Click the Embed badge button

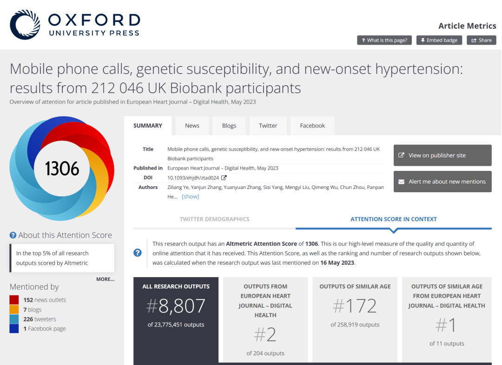439,40
